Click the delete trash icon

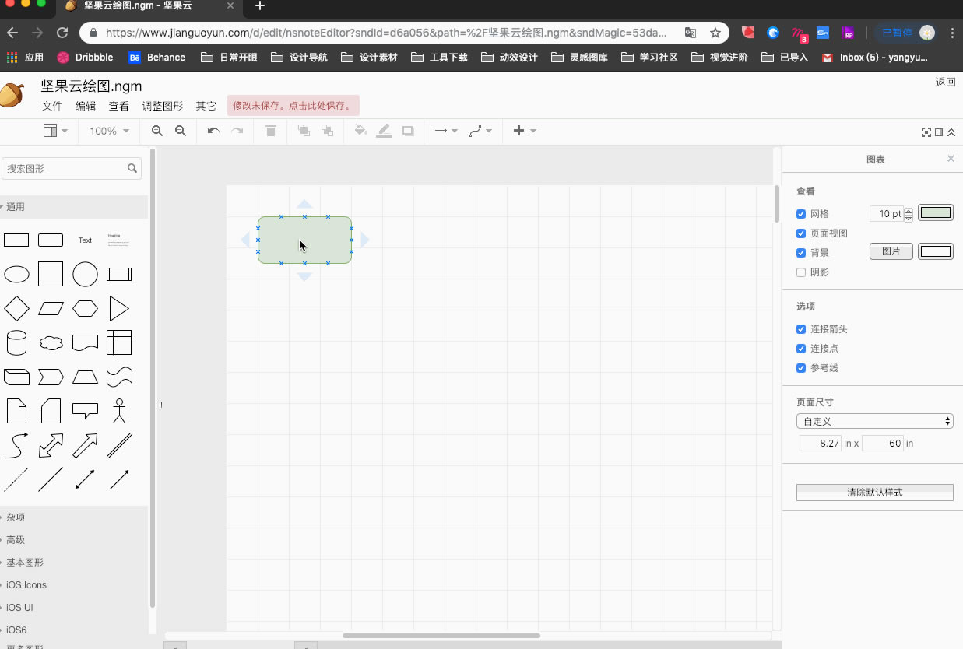pyautogui.click(x=271, y=131)
